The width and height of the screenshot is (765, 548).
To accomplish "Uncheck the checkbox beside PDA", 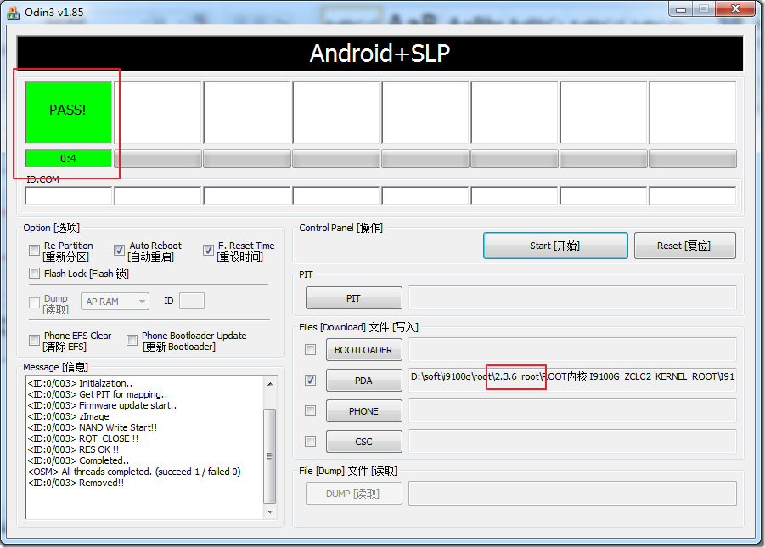I will pyautogui.click(x=310, y=380).
